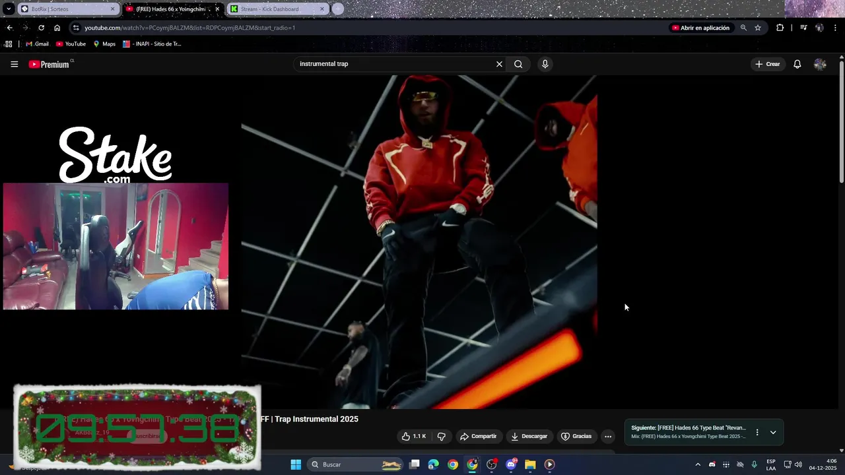Open the INAPI - Sitio de Tr... bookmark
The height and width of the screenshot is (475, 845).
click(x=152, y=44)
